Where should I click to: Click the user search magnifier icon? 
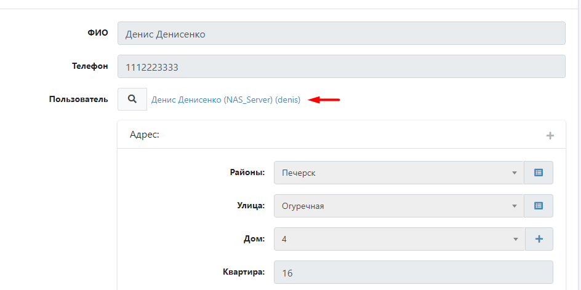pyautogui.click(x=132, y=100)
